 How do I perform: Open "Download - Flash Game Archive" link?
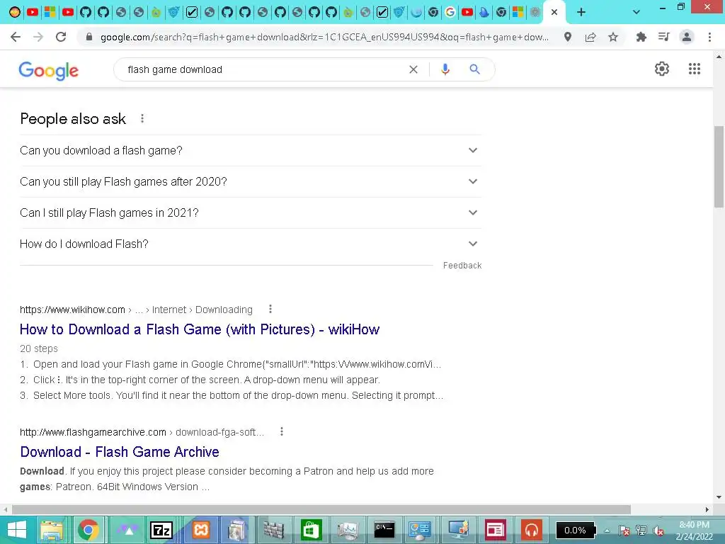tap(120, 452)
